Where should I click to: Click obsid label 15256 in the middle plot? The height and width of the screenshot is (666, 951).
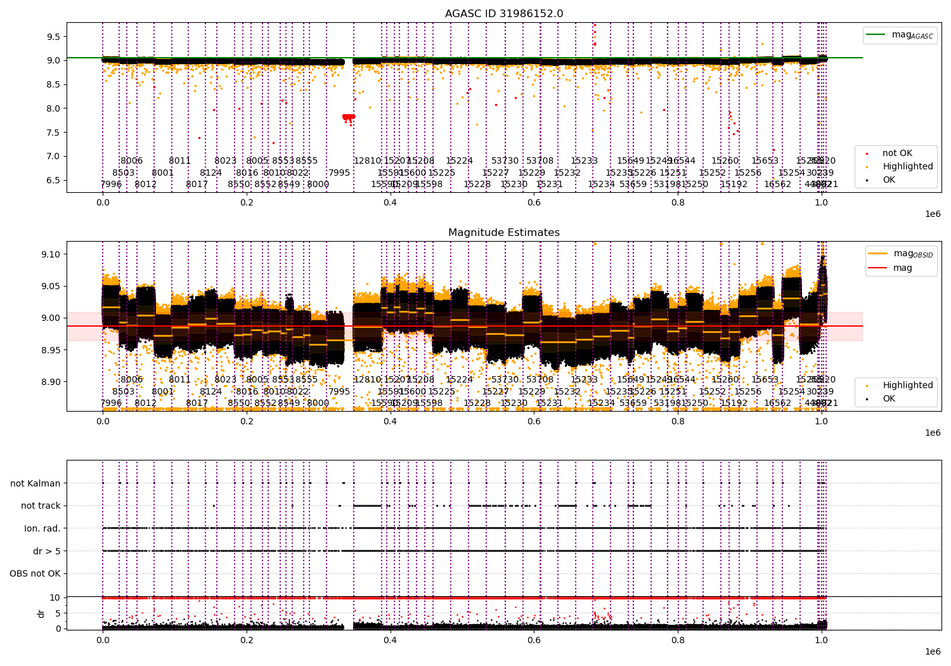pyautogui.click(x=748, y=391)
